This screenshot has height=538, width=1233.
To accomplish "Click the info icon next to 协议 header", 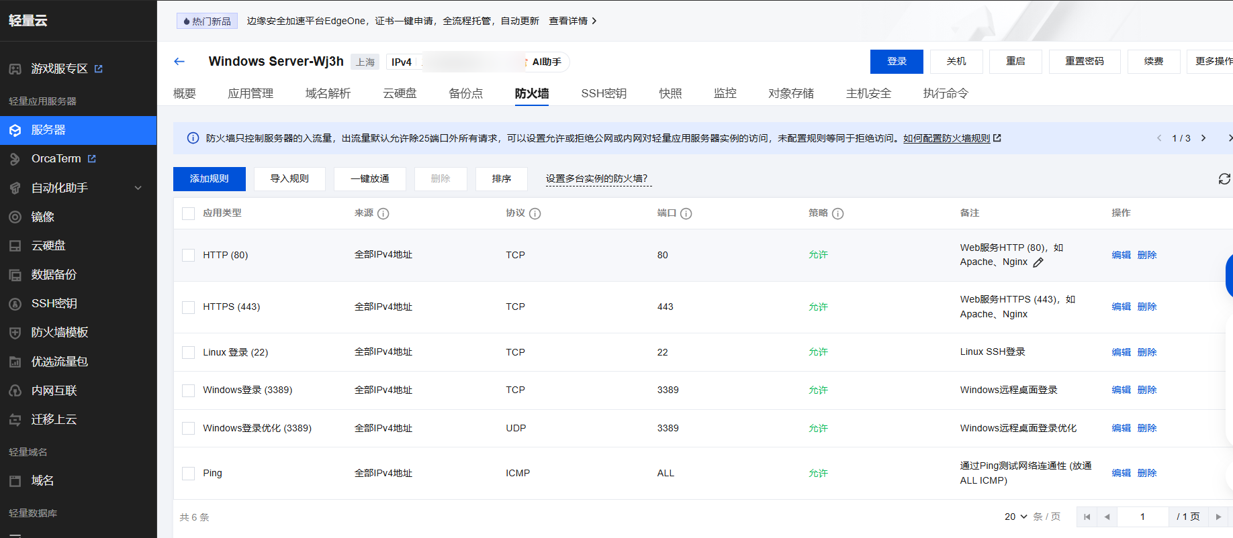I will point(535,214).
